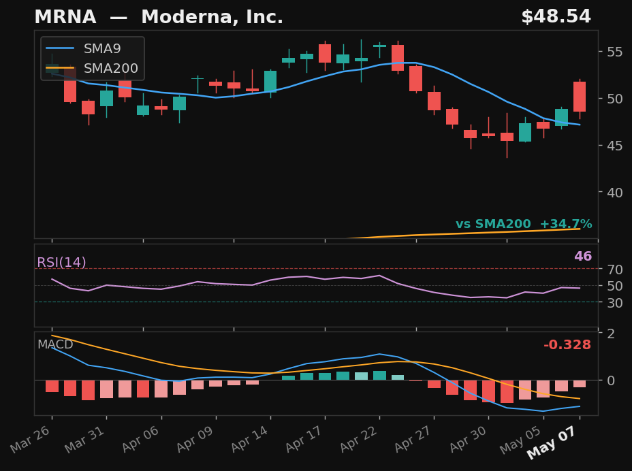Click the MACD value -0.328
Screen dimensions: 632x471
point(567,345)
